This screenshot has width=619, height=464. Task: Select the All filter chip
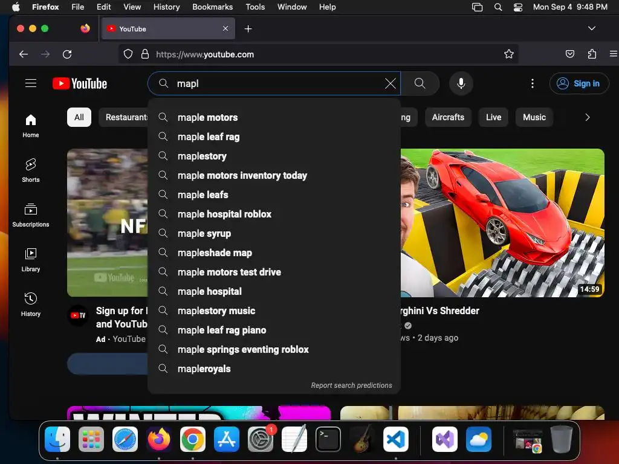click(79, 117)
